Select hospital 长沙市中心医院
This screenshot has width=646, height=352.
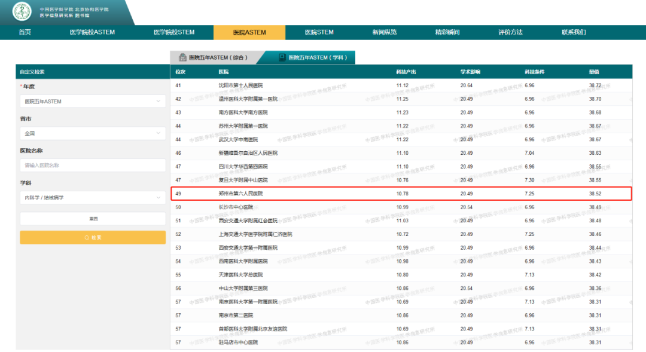pos(236,207)
